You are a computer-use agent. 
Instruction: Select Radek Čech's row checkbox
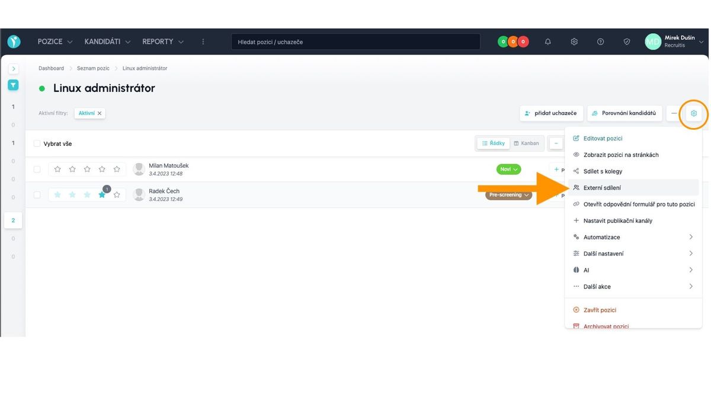click(37, 195)
